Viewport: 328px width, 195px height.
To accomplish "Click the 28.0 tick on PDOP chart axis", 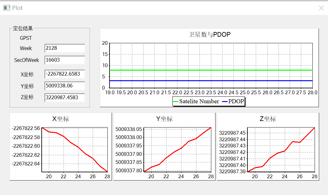I will [312, 92].
